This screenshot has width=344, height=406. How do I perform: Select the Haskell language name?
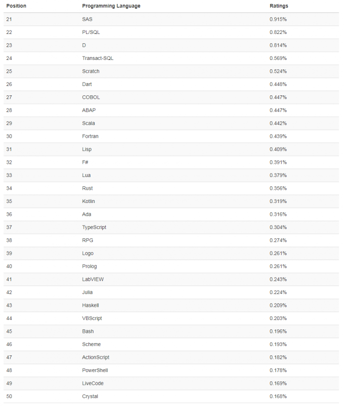(x=90, y=305)
